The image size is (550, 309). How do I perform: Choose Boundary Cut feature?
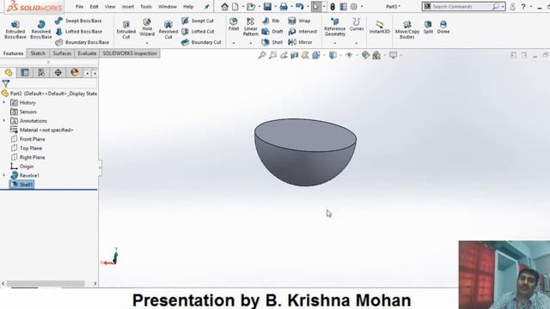(201, 42)
